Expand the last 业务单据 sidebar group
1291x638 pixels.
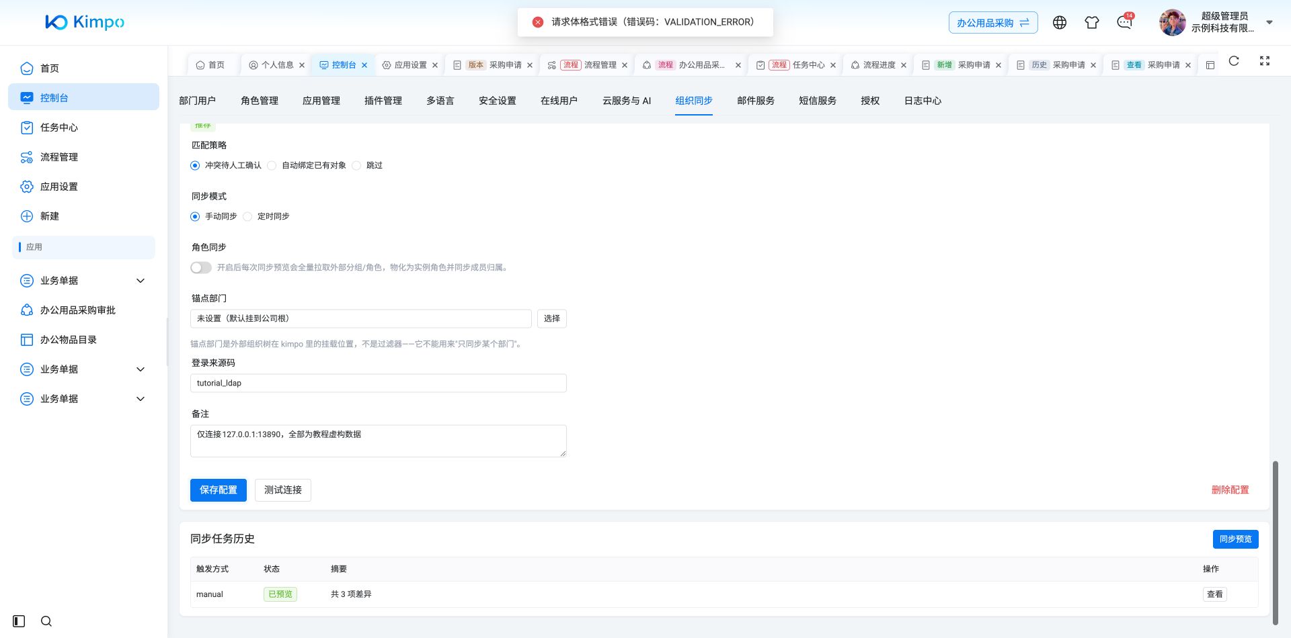click(83, 399)
